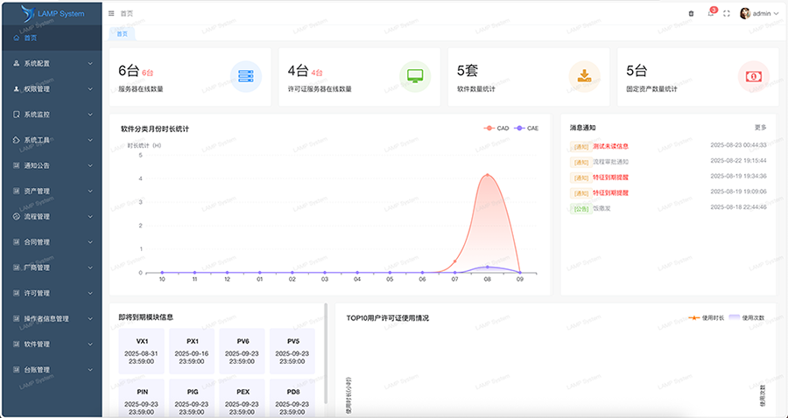Click the 流程管理 circular icon
This screenshot has height=418, width=788.
(x=17, y=216)
